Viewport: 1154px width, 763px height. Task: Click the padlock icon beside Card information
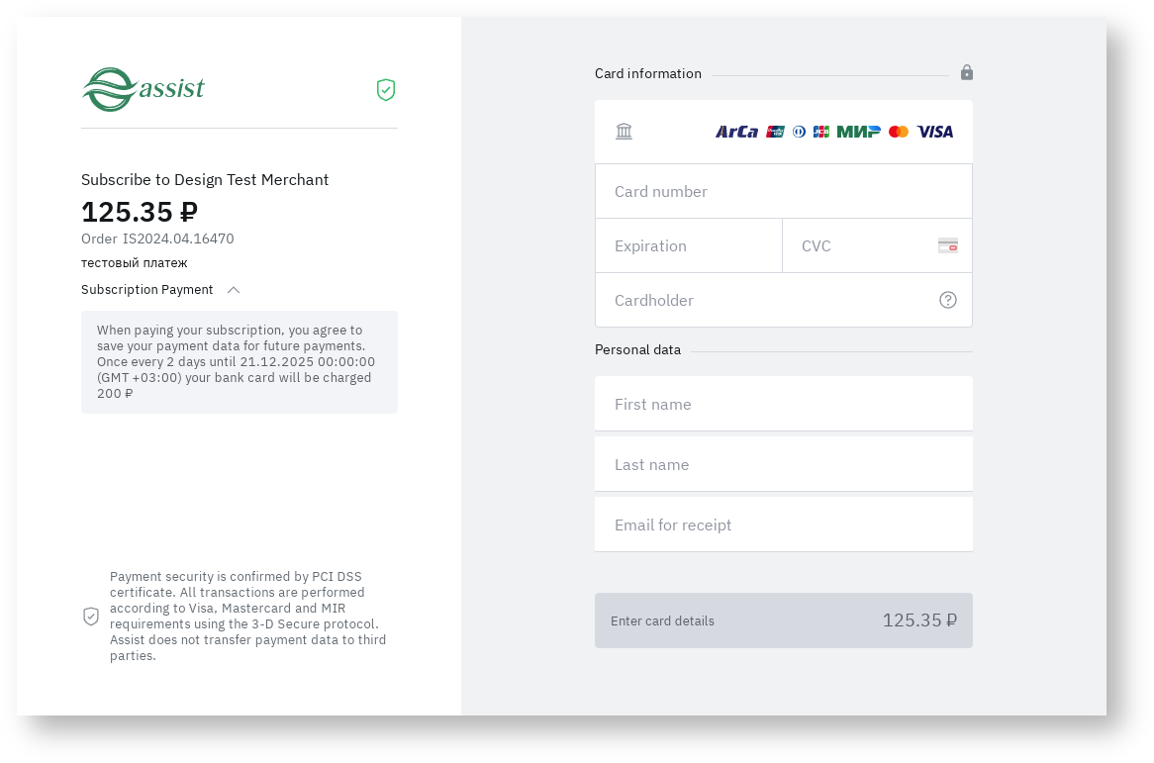967,72
